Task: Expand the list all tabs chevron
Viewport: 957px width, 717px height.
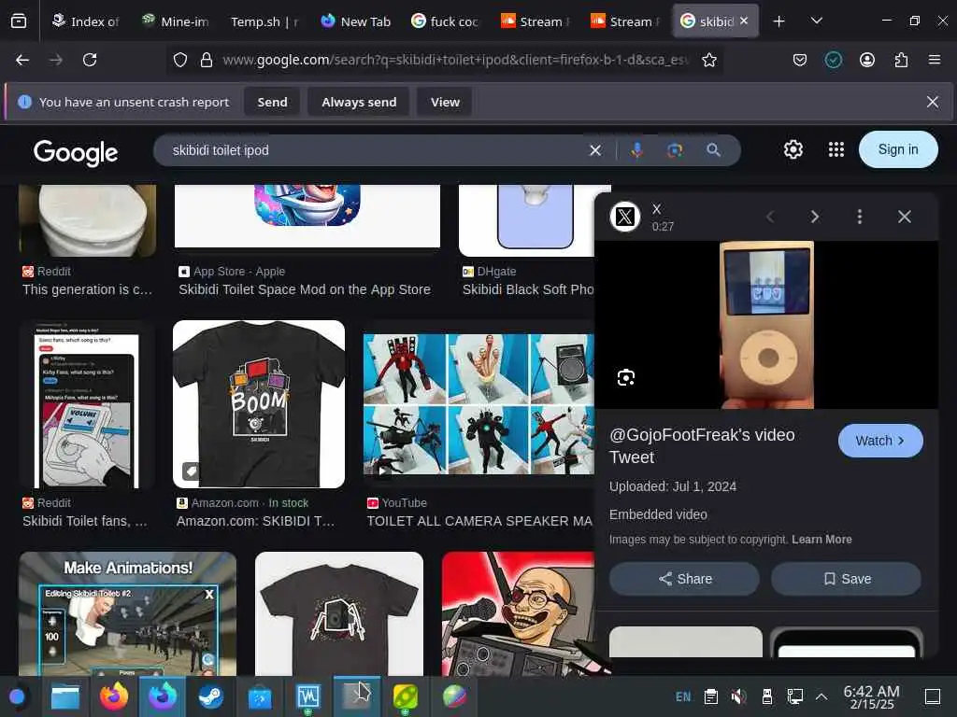Action: (816, 21)
